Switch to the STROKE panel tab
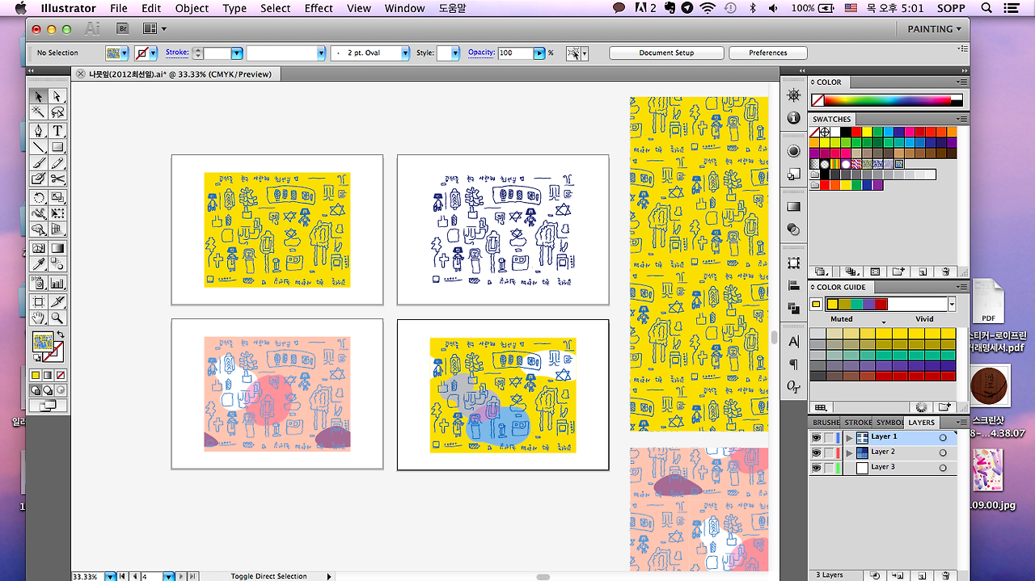 pos(858,423)
